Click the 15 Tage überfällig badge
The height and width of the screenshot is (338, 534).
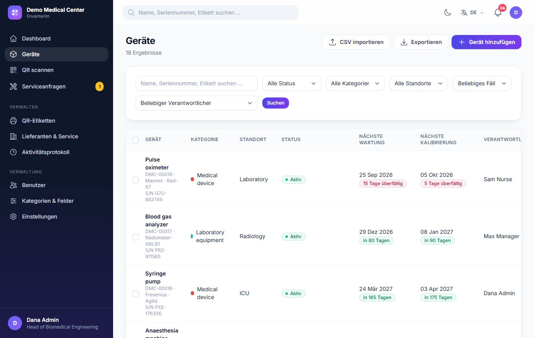point(383,184)
